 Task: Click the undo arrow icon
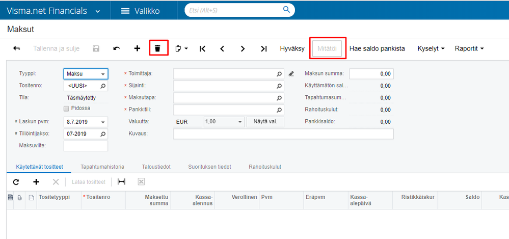pos(117,48)
